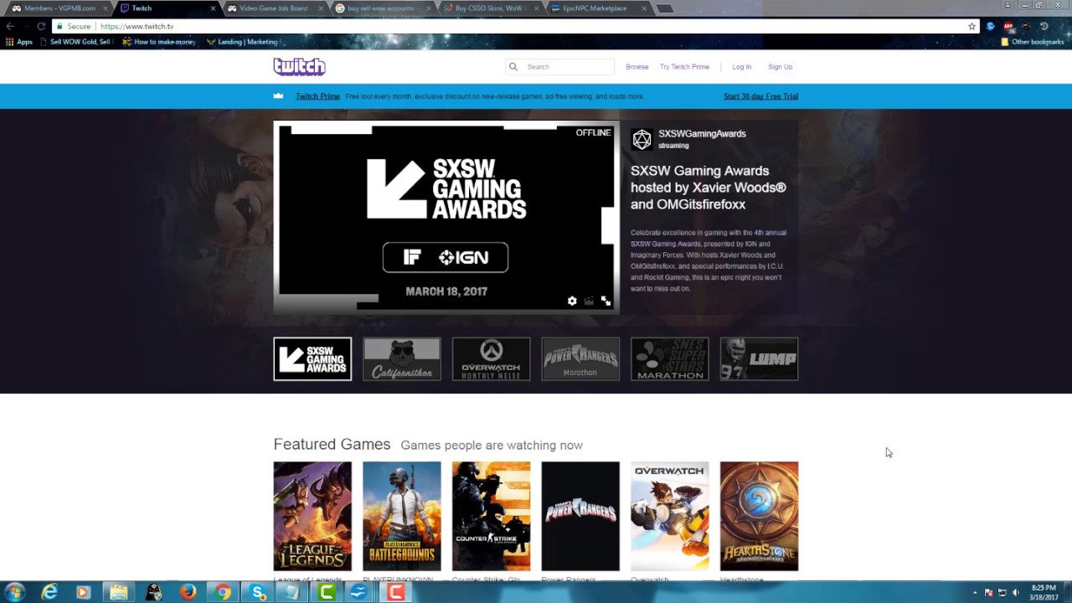Switch to buy sell wow accounts tab

pos(381,8)
